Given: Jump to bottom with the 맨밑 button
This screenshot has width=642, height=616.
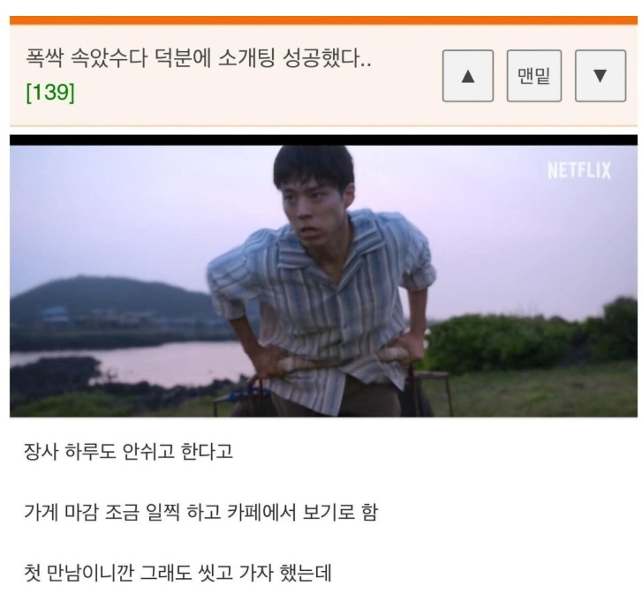Looking at the screenshot, I should 534,76.
